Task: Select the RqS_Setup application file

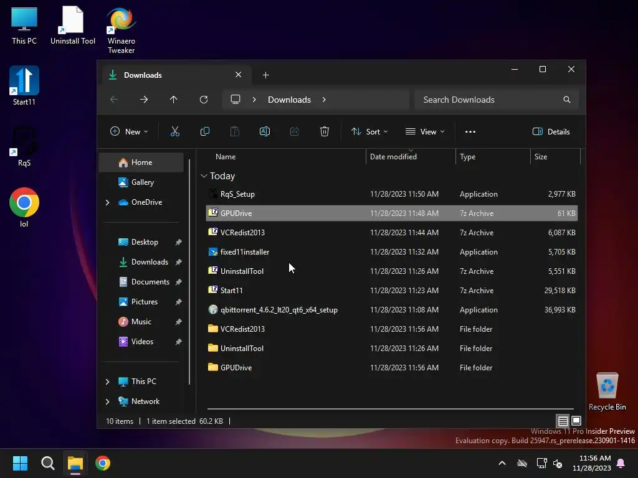Action: tap(391, 194)
